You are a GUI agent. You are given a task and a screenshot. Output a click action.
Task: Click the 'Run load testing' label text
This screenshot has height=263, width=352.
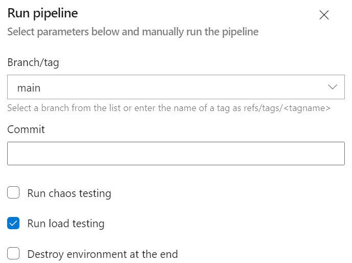tap(66, 224)
